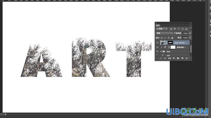Select the ART layer mask thumbnail
Screen dimensions: 211x118
170,43
